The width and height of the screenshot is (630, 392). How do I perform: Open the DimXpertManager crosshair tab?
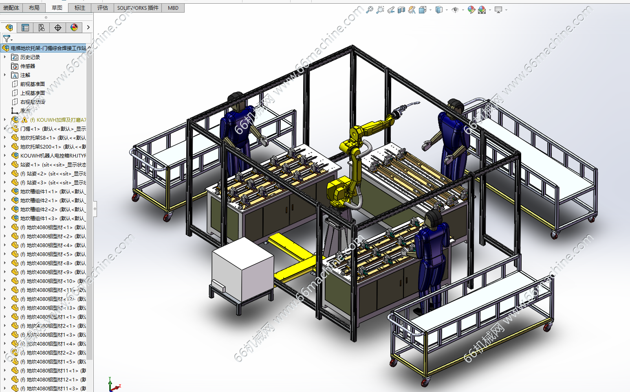(58, 28)
